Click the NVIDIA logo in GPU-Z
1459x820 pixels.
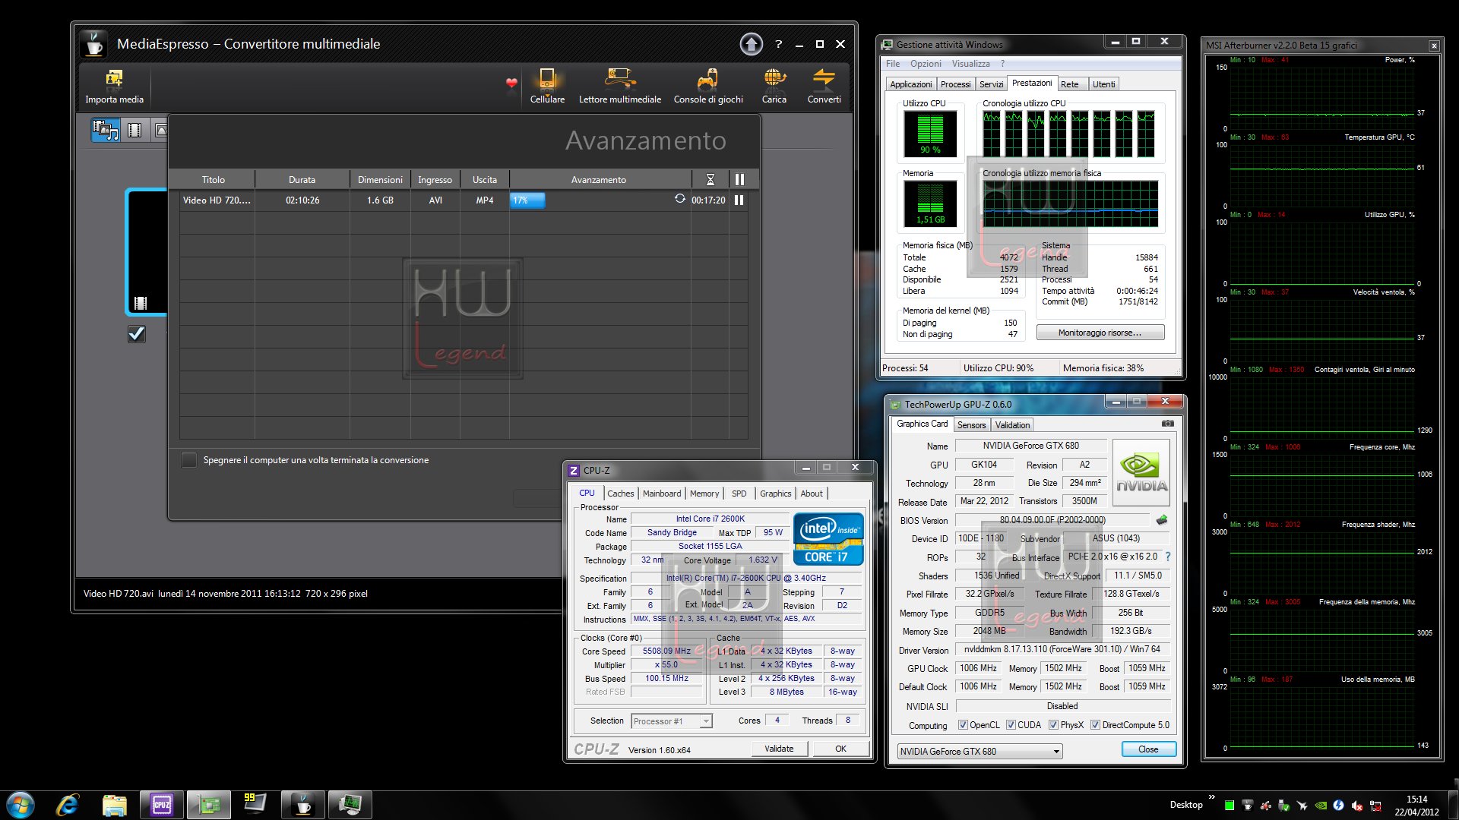tap(1141, 473)
